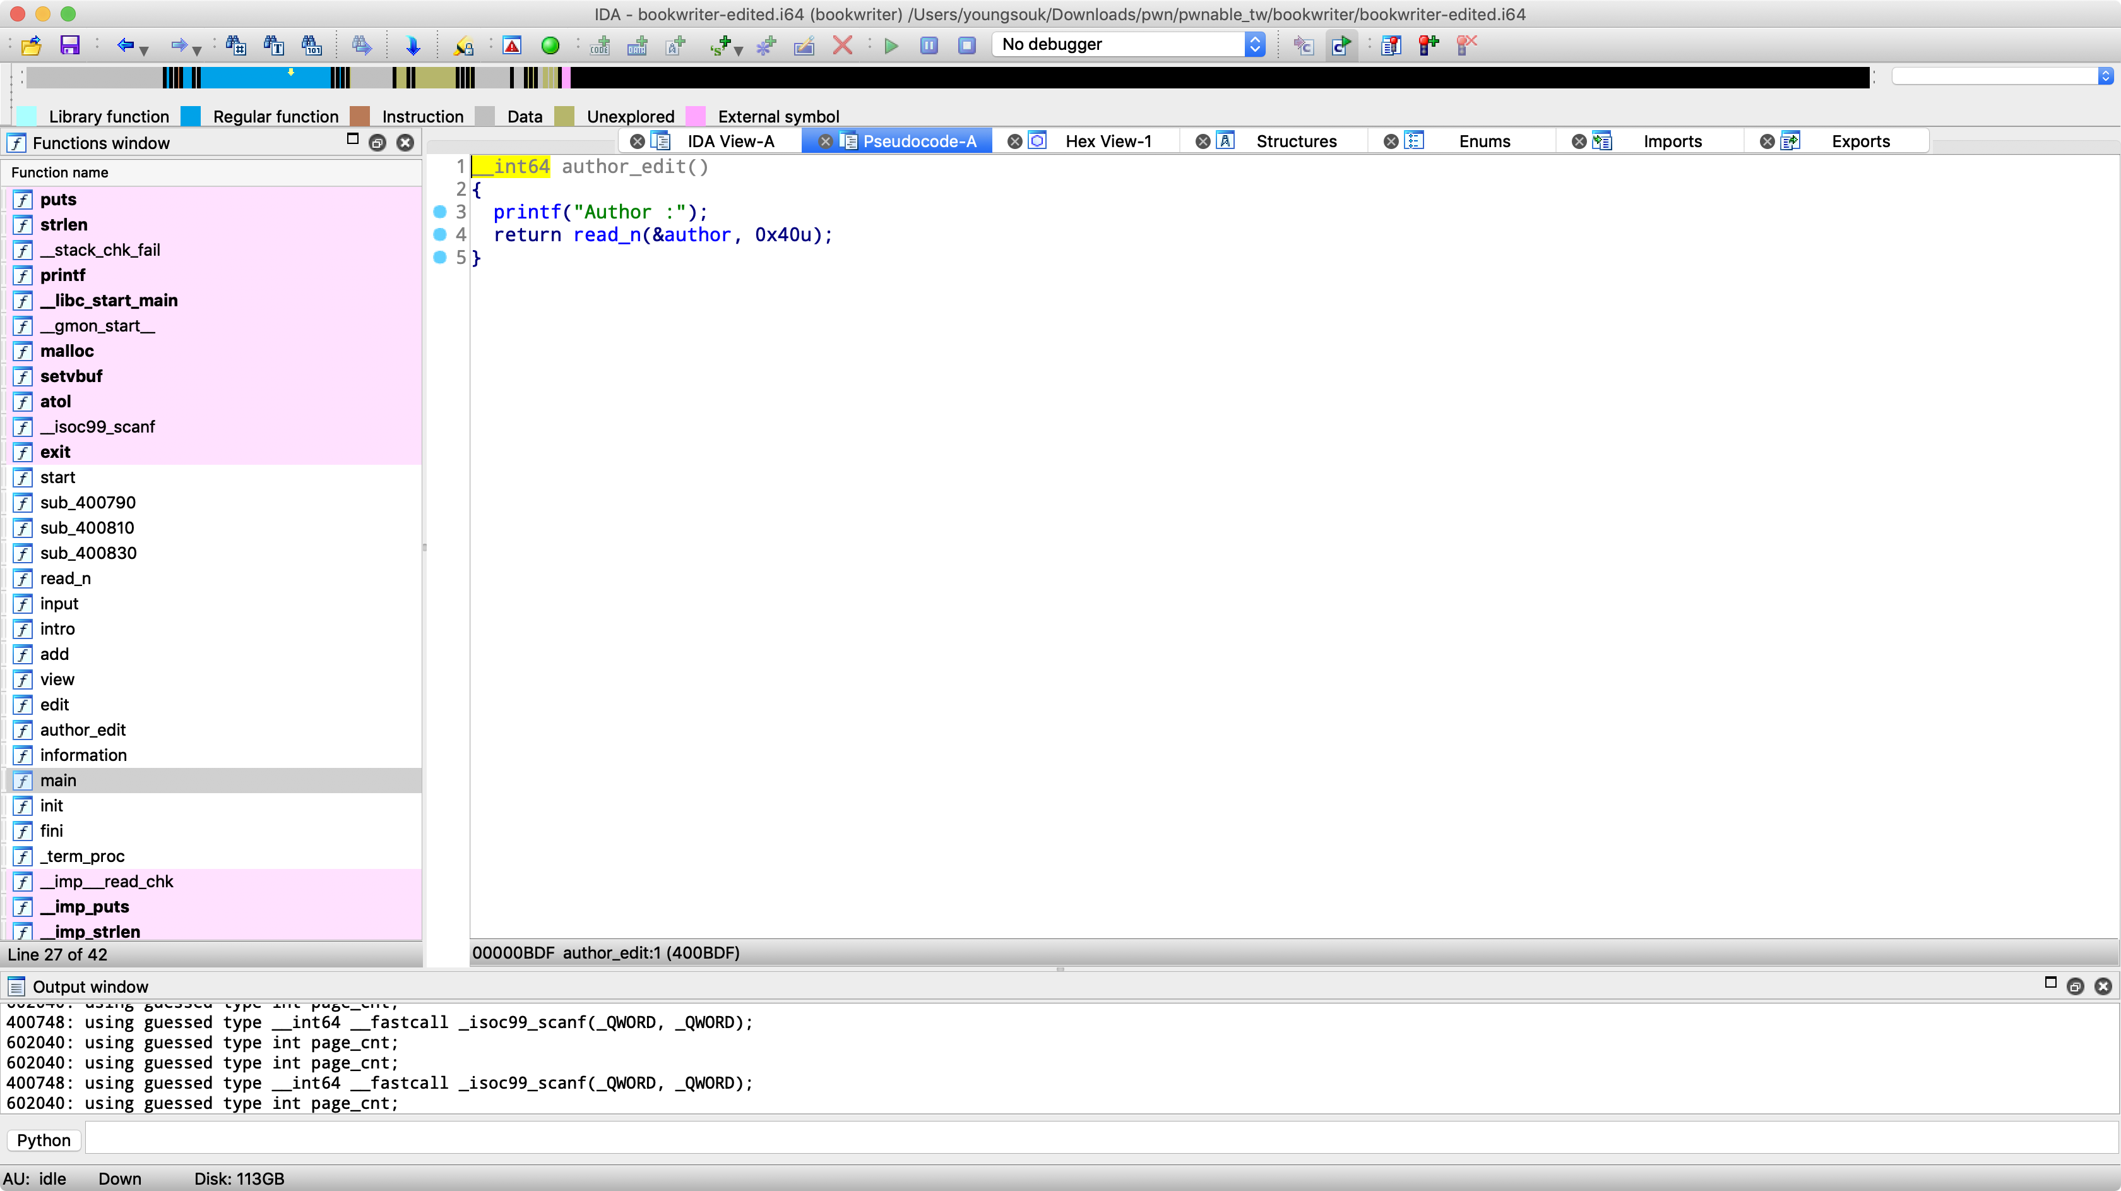Toggle breakpoint dot on pseudocode line 4
The image size is (2121, 1191).
click(x=440, y=235)
